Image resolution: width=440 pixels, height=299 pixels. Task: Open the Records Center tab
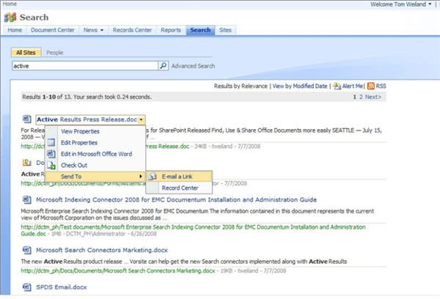(132, 30)
